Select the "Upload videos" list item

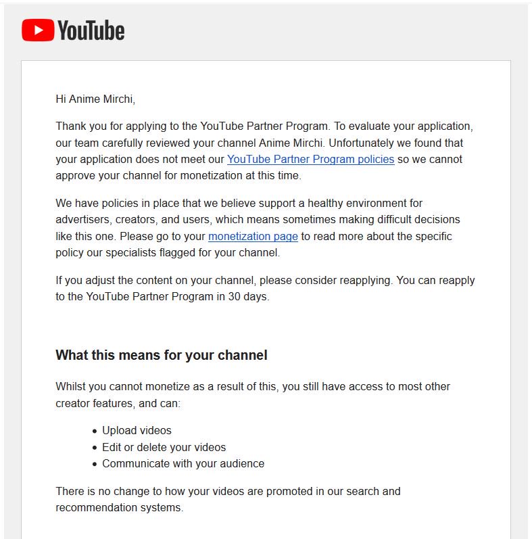(137, 430)
